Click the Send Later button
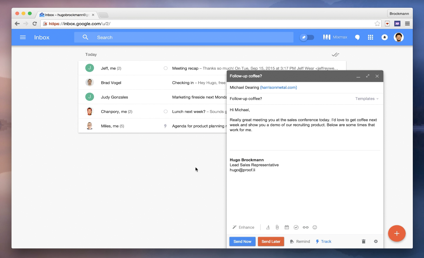424x258 pixels. pos(271,242)
